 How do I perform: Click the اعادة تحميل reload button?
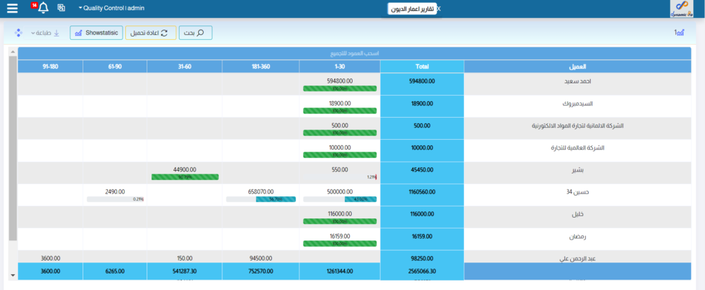pos(150,32)
